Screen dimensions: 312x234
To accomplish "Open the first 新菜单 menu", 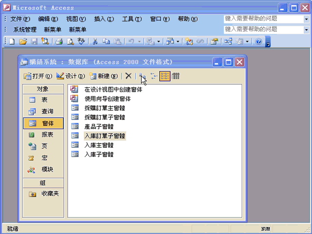I will (53, 30).
